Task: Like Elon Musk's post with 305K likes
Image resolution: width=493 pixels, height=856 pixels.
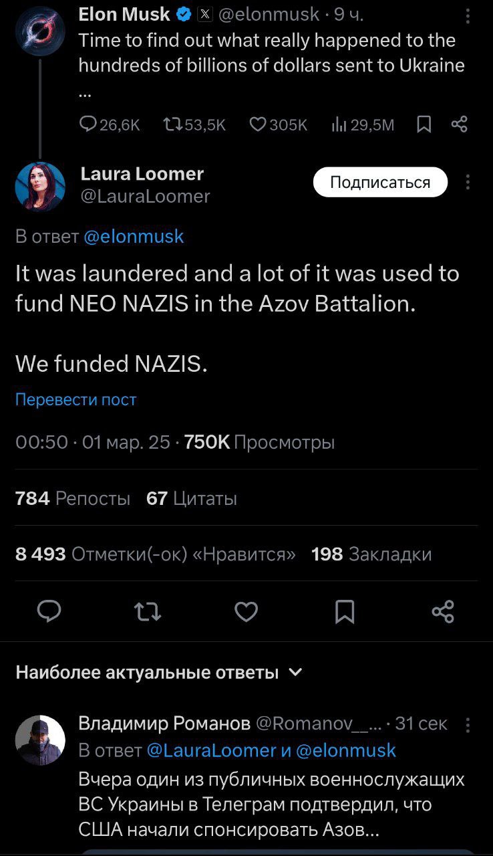Action: [258, 124]
